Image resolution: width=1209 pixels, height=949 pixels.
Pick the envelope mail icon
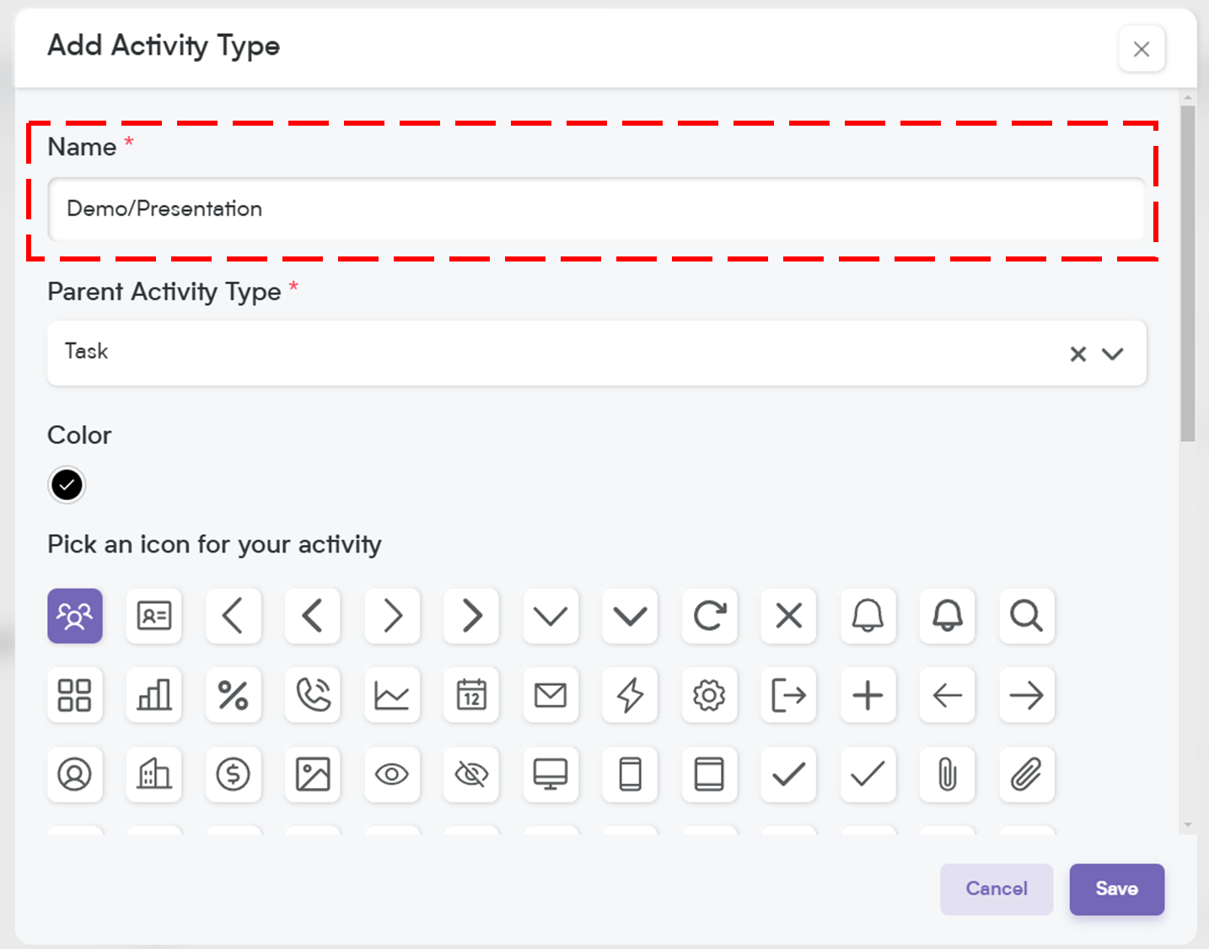click(551, 695)
